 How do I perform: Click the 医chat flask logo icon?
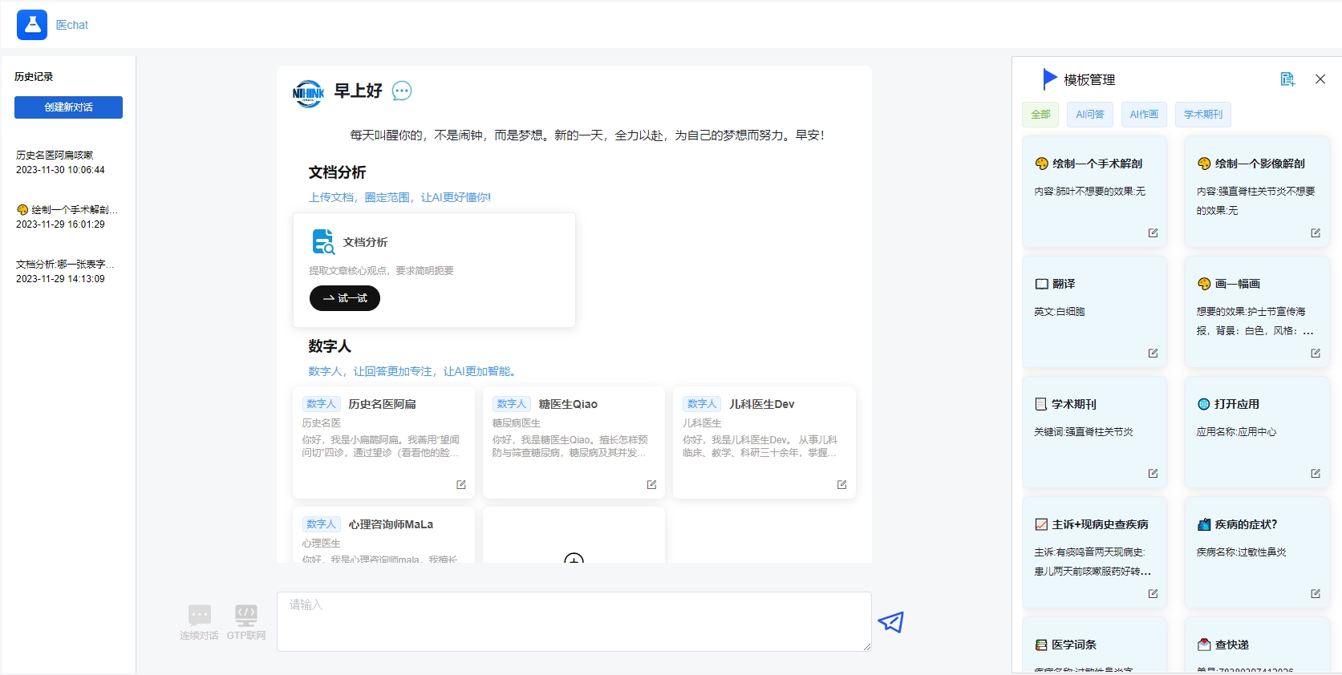pyautogui.click(x=32, y=25)
